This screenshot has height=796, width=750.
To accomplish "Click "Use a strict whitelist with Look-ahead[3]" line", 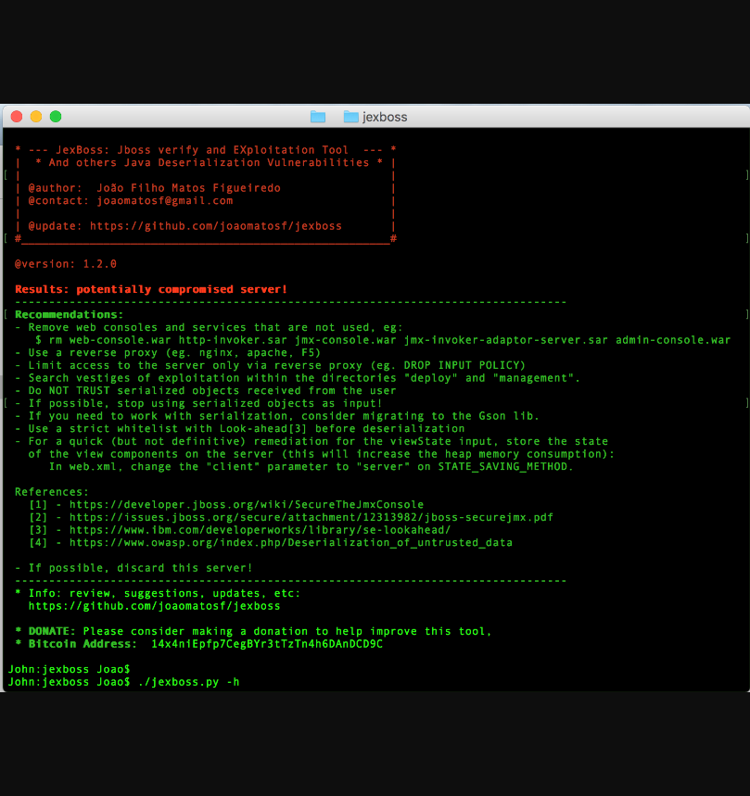I will click(x=240, y=429).
